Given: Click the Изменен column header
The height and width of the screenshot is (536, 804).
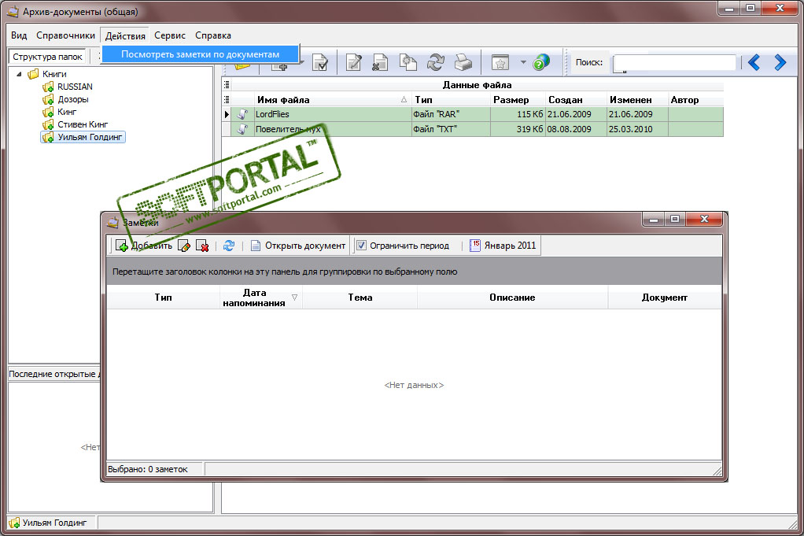Looking at the screenshot, I should [x=637, y=99].
